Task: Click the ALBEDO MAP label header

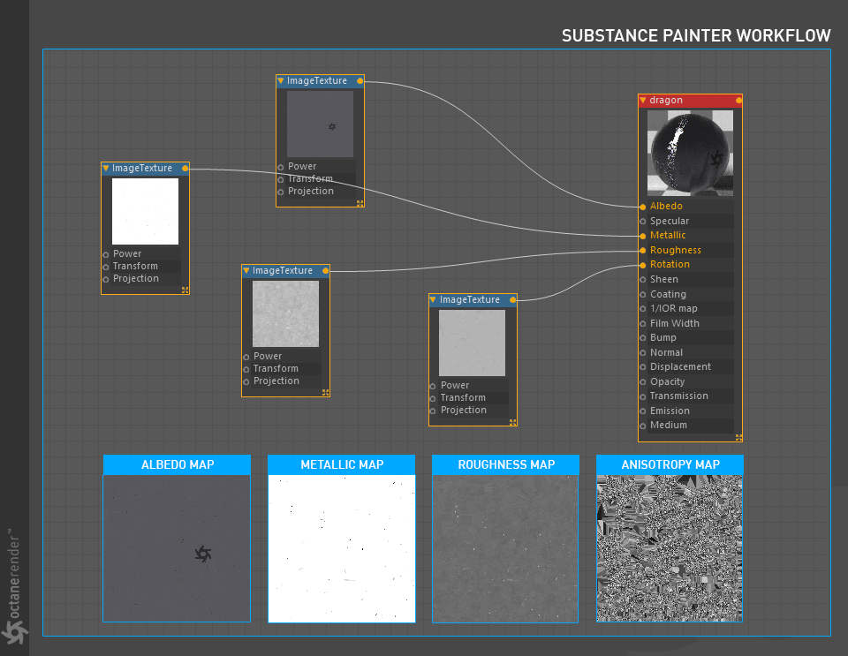Action: pos(177,464)
